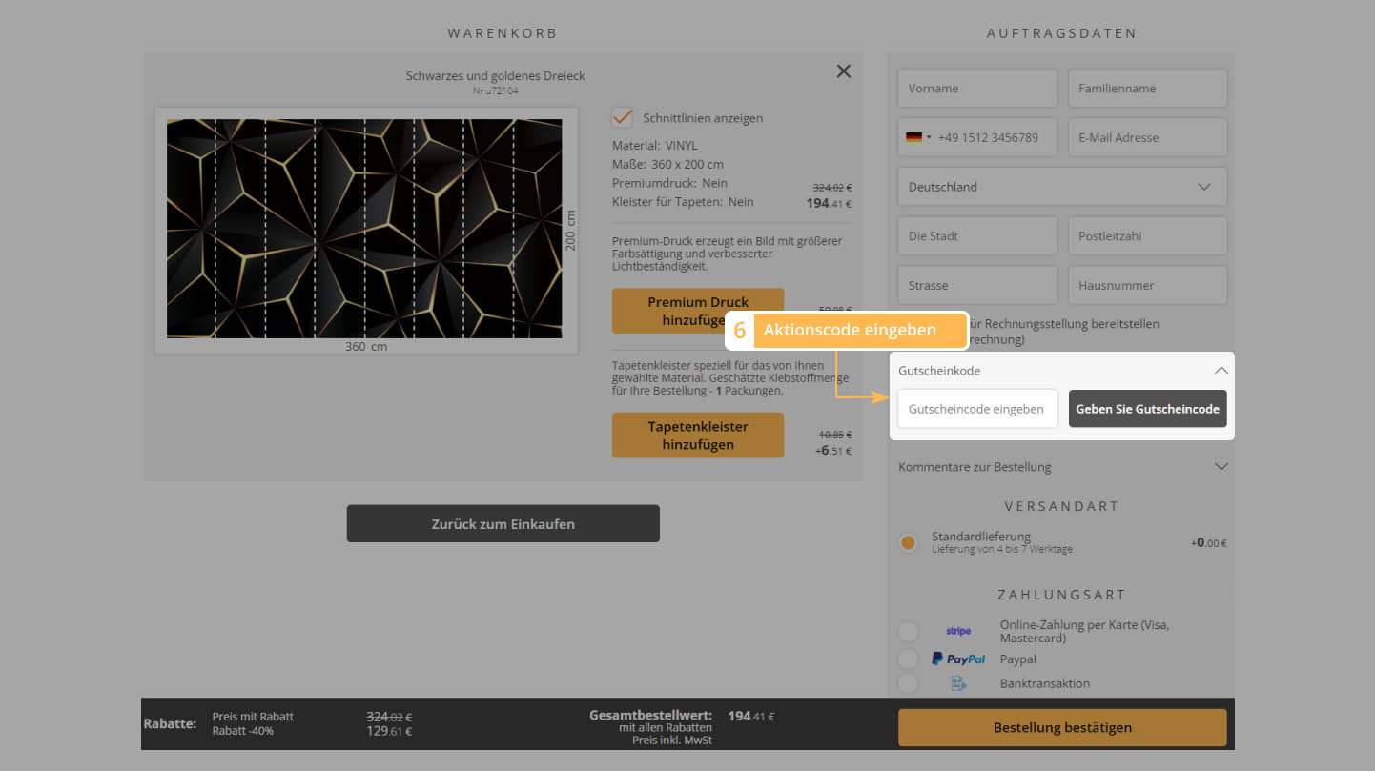Select Banktransaktion payment option
The image size is (1375, 771).
[908, 683]
